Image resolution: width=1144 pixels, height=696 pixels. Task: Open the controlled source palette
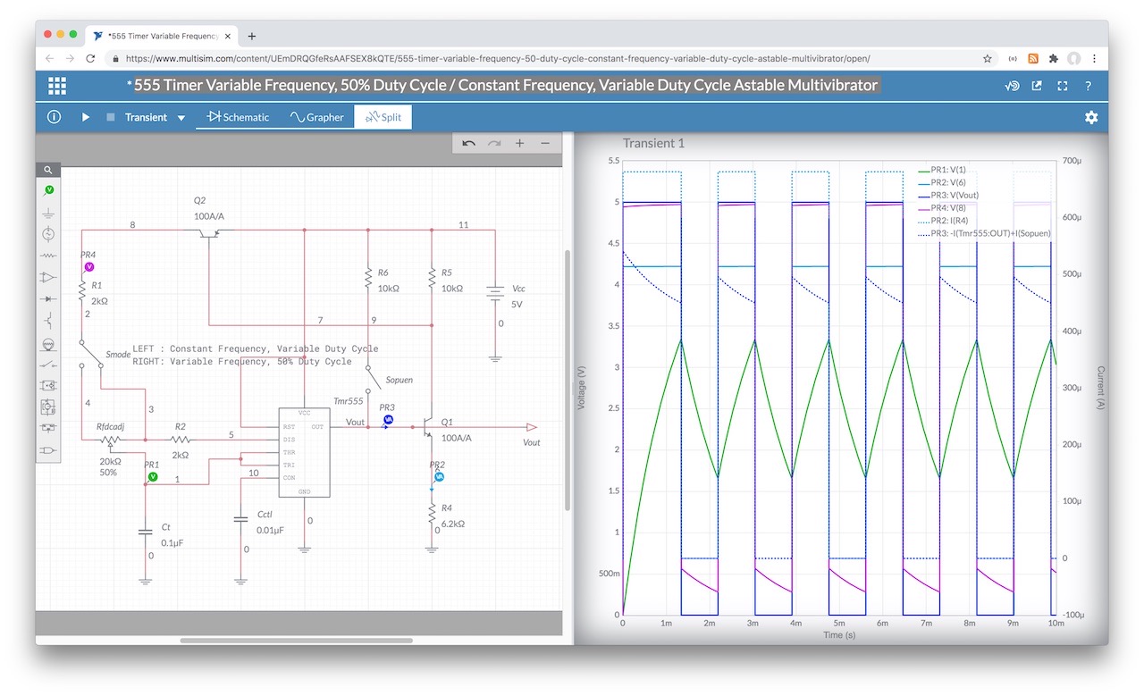[x=48, y=386]
